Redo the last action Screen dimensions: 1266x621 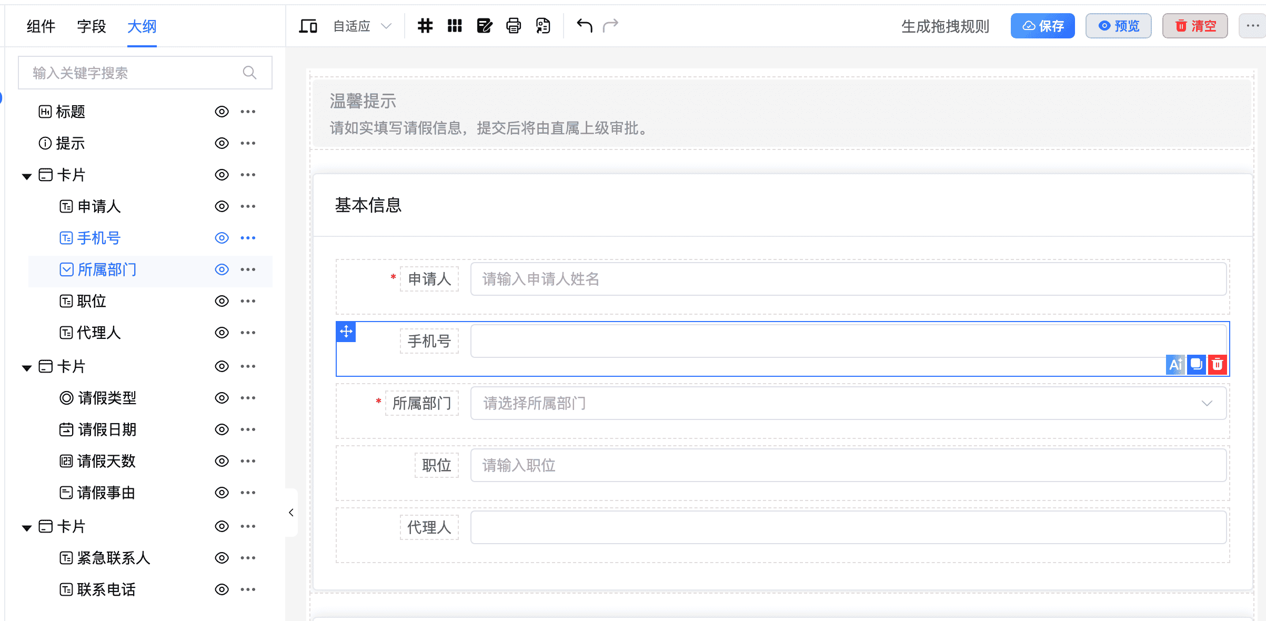tap(610, 25)
